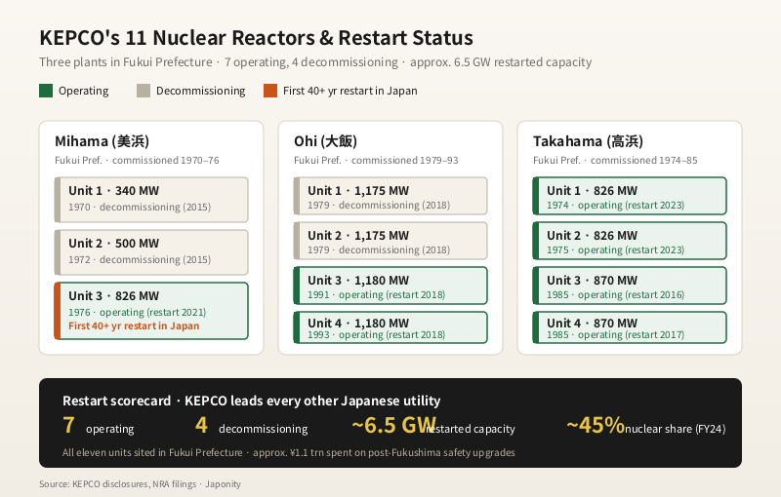Viewport: 781px width, 497px height.
Task: Click the beige Decommissioning legend swatch
Action: 144,91
